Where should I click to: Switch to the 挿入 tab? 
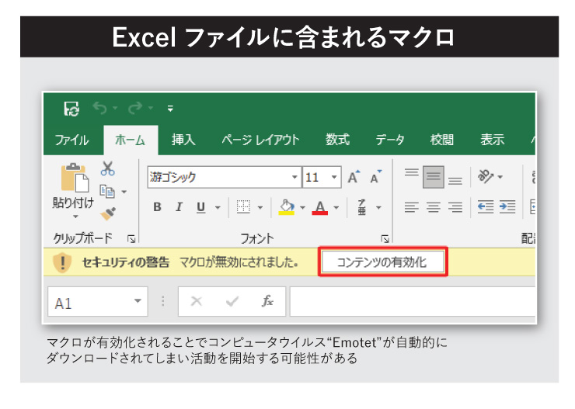[x=183, y=140]
